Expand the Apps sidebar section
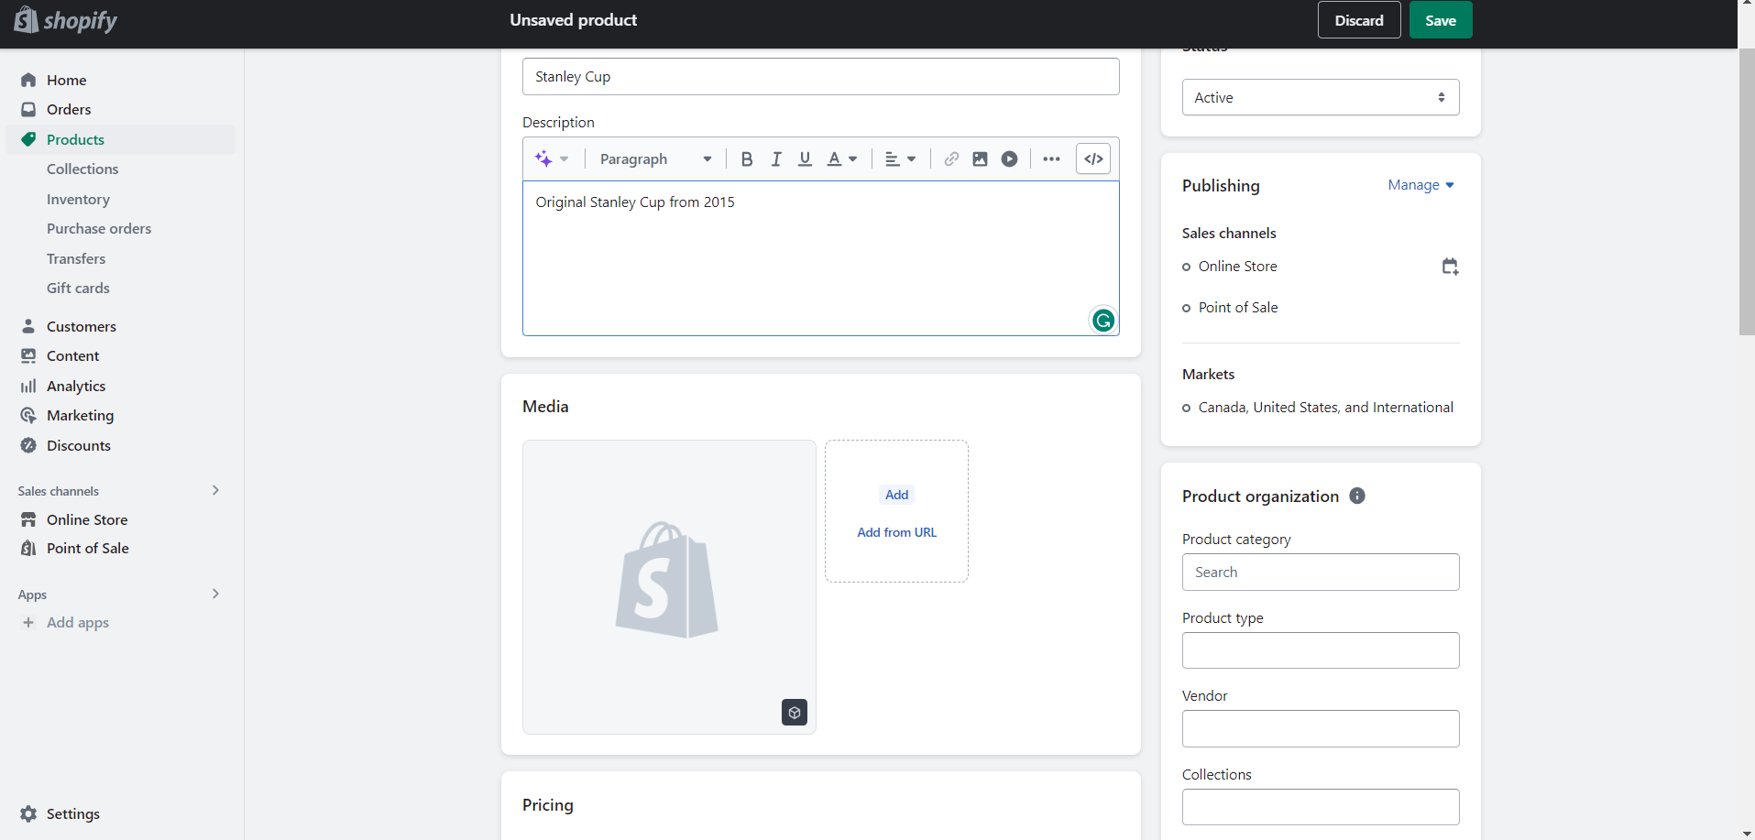The width and height of the screenshot is (1755, 840). point(215,594)
